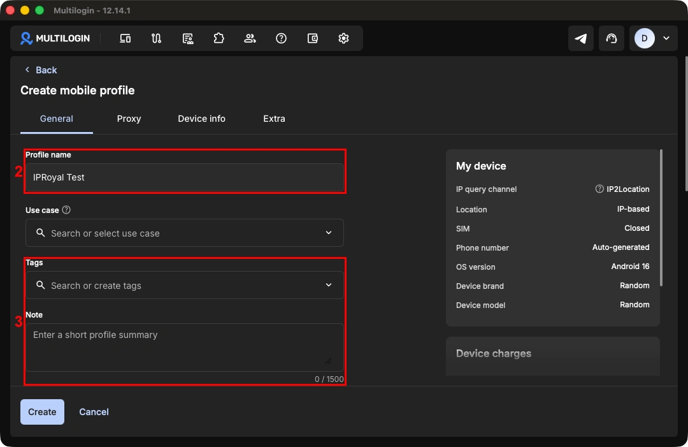The height and width of the screenshot is (447, 688).
Task: Click the Device charges heading
Action: [494, 353]
